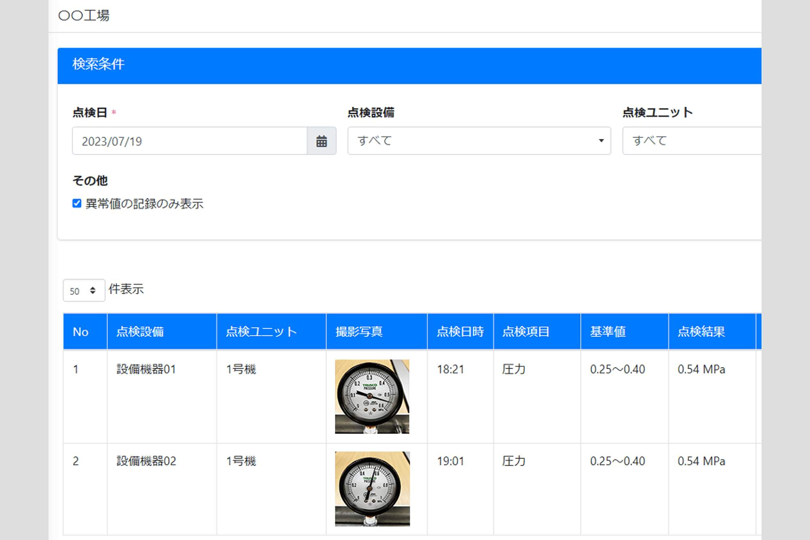The height and width of the screenshot is (540, 810).
Task: Click the 撮影写真 column header
Action: point(359,332)
